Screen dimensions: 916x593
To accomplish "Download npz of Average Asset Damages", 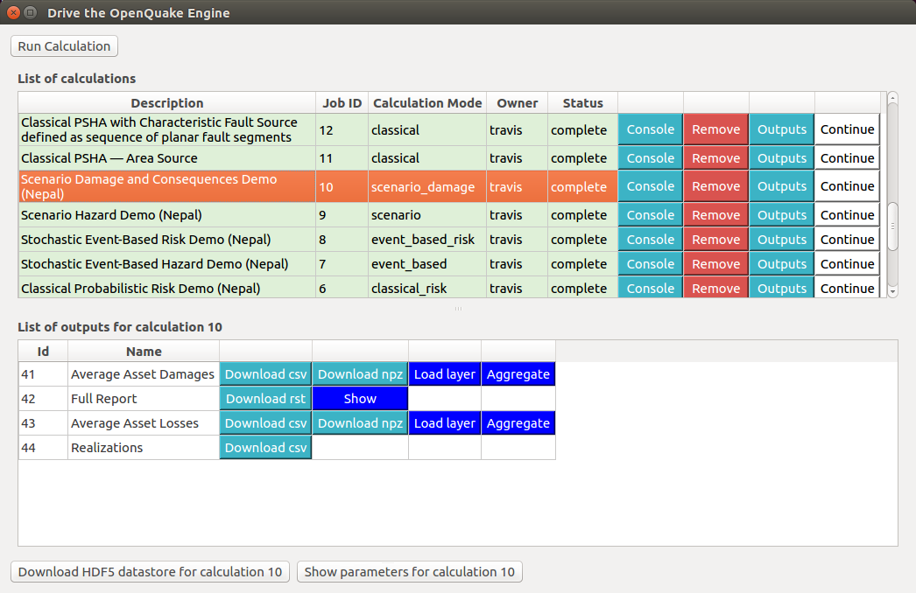I will click(360, 373).
